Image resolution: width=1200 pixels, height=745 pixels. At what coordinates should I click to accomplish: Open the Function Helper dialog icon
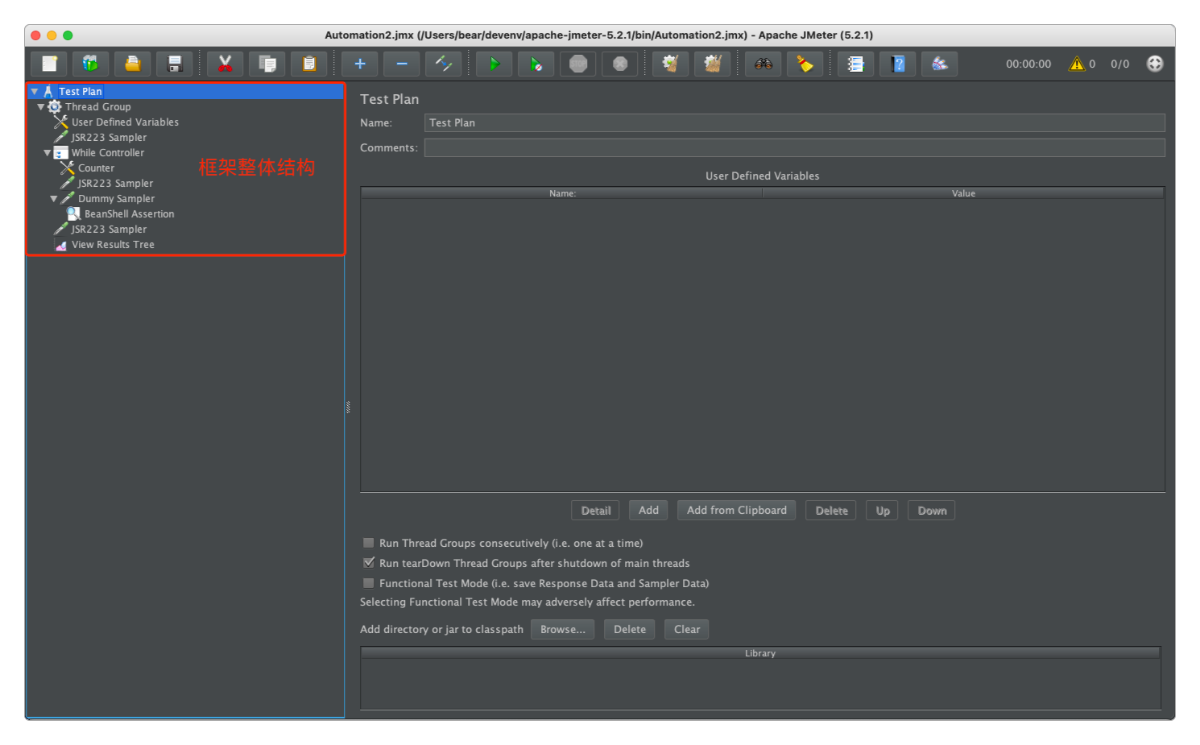(855, 64)
